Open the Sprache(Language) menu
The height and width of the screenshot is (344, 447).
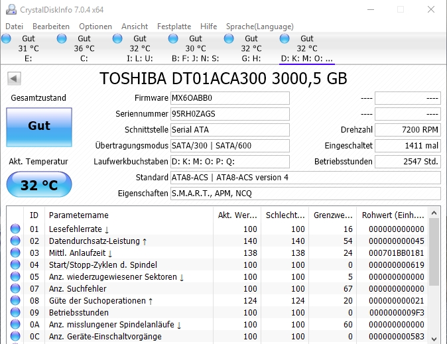260,27
